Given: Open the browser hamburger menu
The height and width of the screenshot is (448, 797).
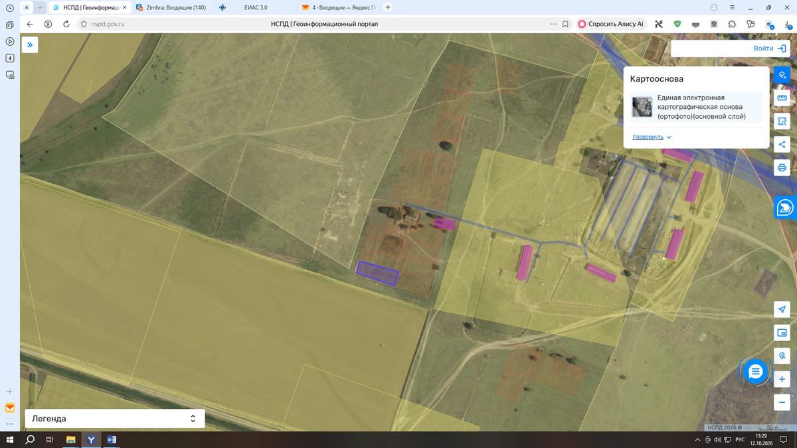Looking at the screenshot, I should point(732,7).
